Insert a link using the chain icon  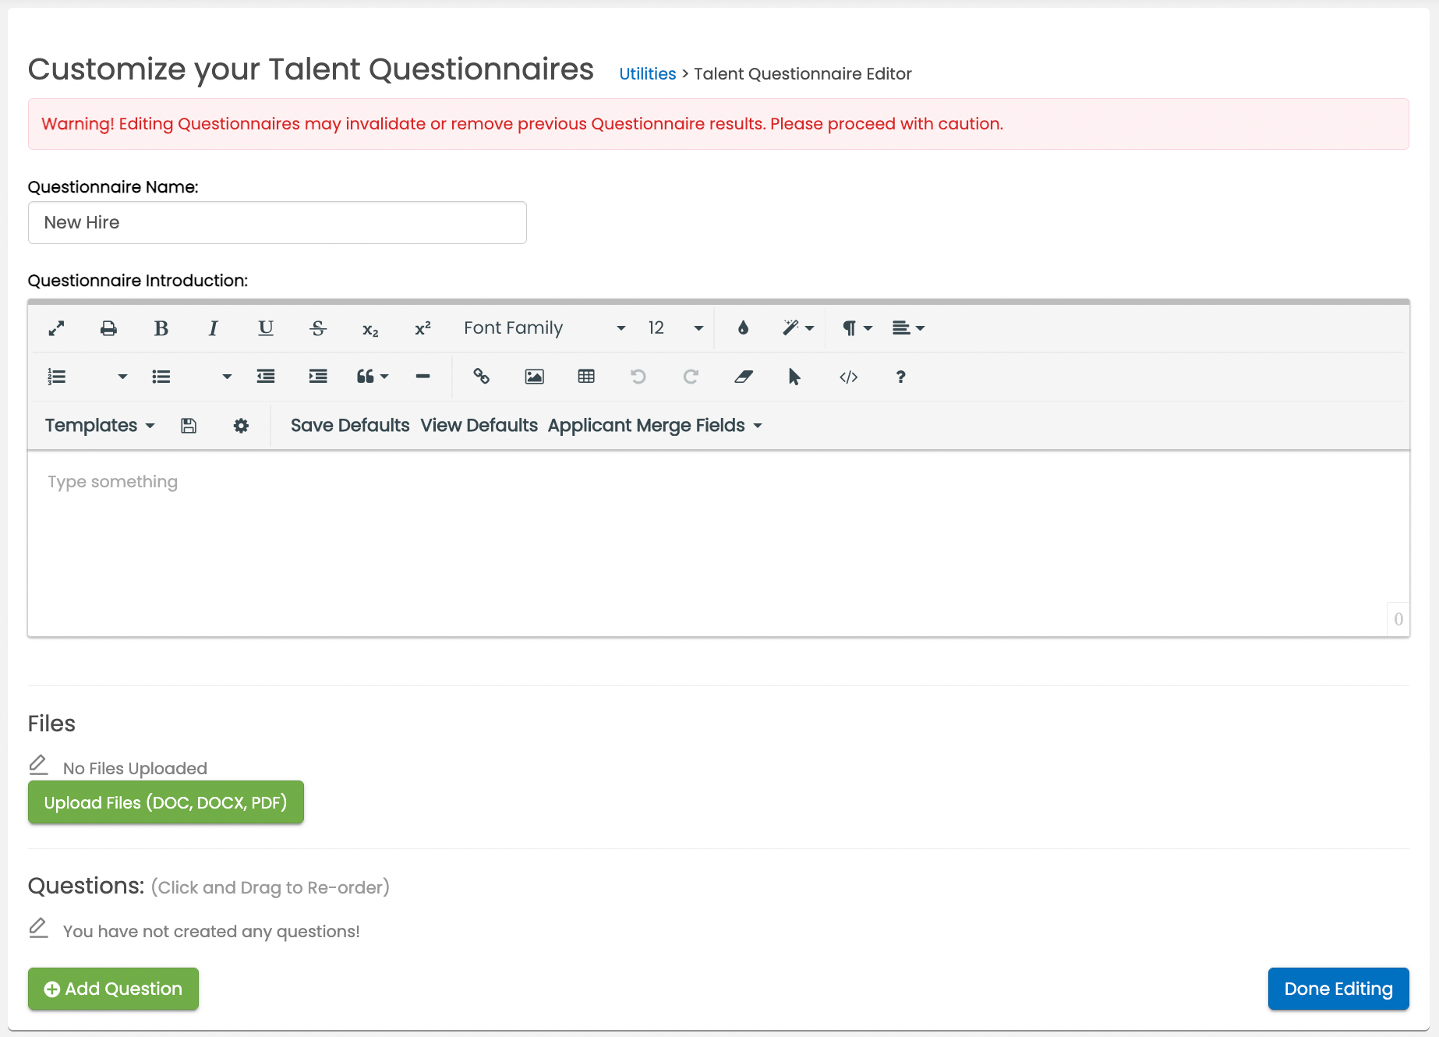point(481,377)
